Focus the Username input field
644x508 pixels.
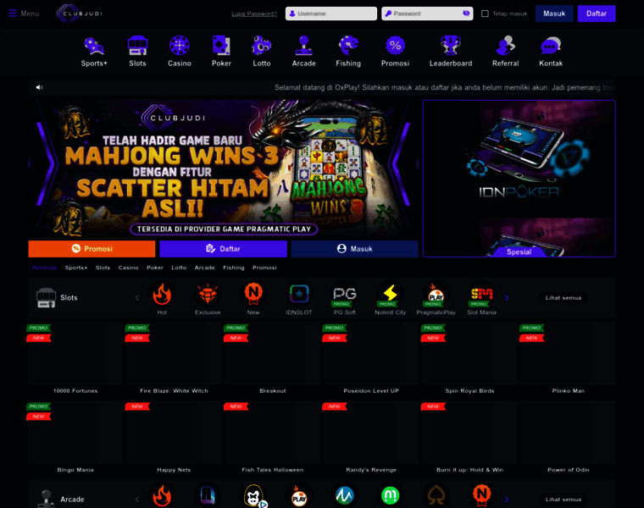(331, 14)
